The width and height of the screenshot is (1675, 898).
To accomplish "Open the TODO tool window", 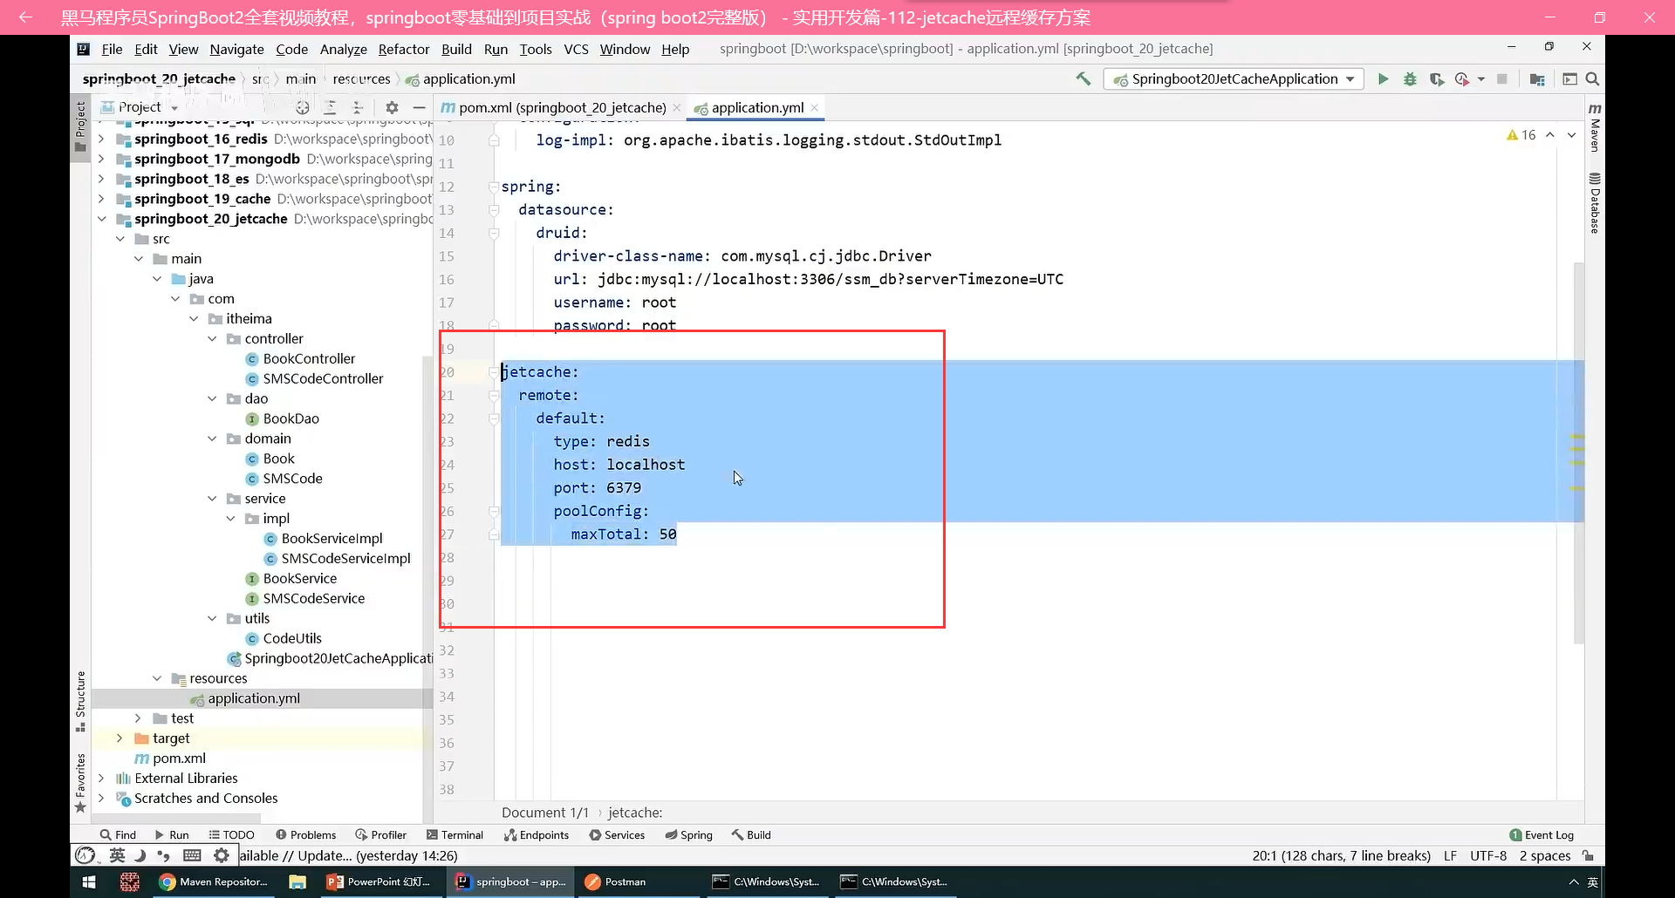I will (231, 835).
